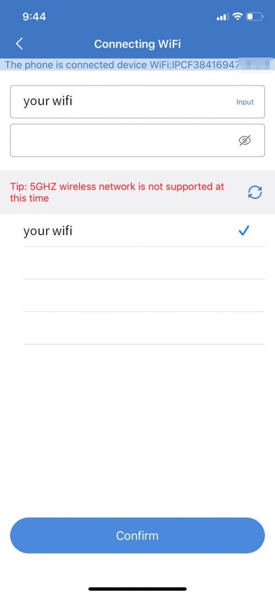This screenshot has width=275, height=596.
Task: Refresh the WiFi network list
Action: (x=255, y=192)
